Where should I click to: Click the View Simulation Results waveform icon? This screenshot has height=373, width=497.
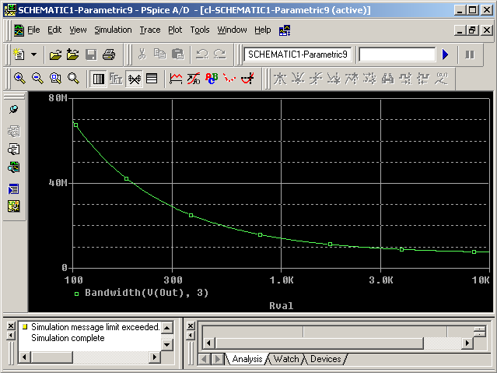tap(14, 167)
